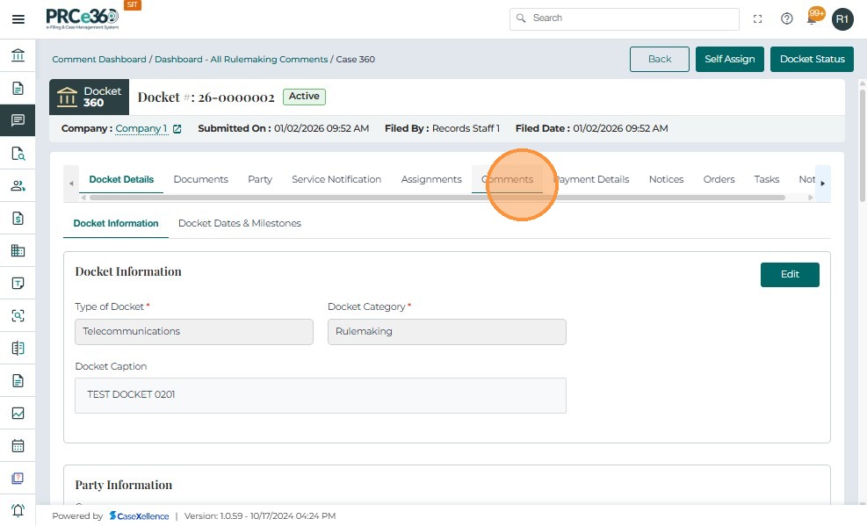
Task: Open the help question mark icon in header
Action: [x=786, y=18]
